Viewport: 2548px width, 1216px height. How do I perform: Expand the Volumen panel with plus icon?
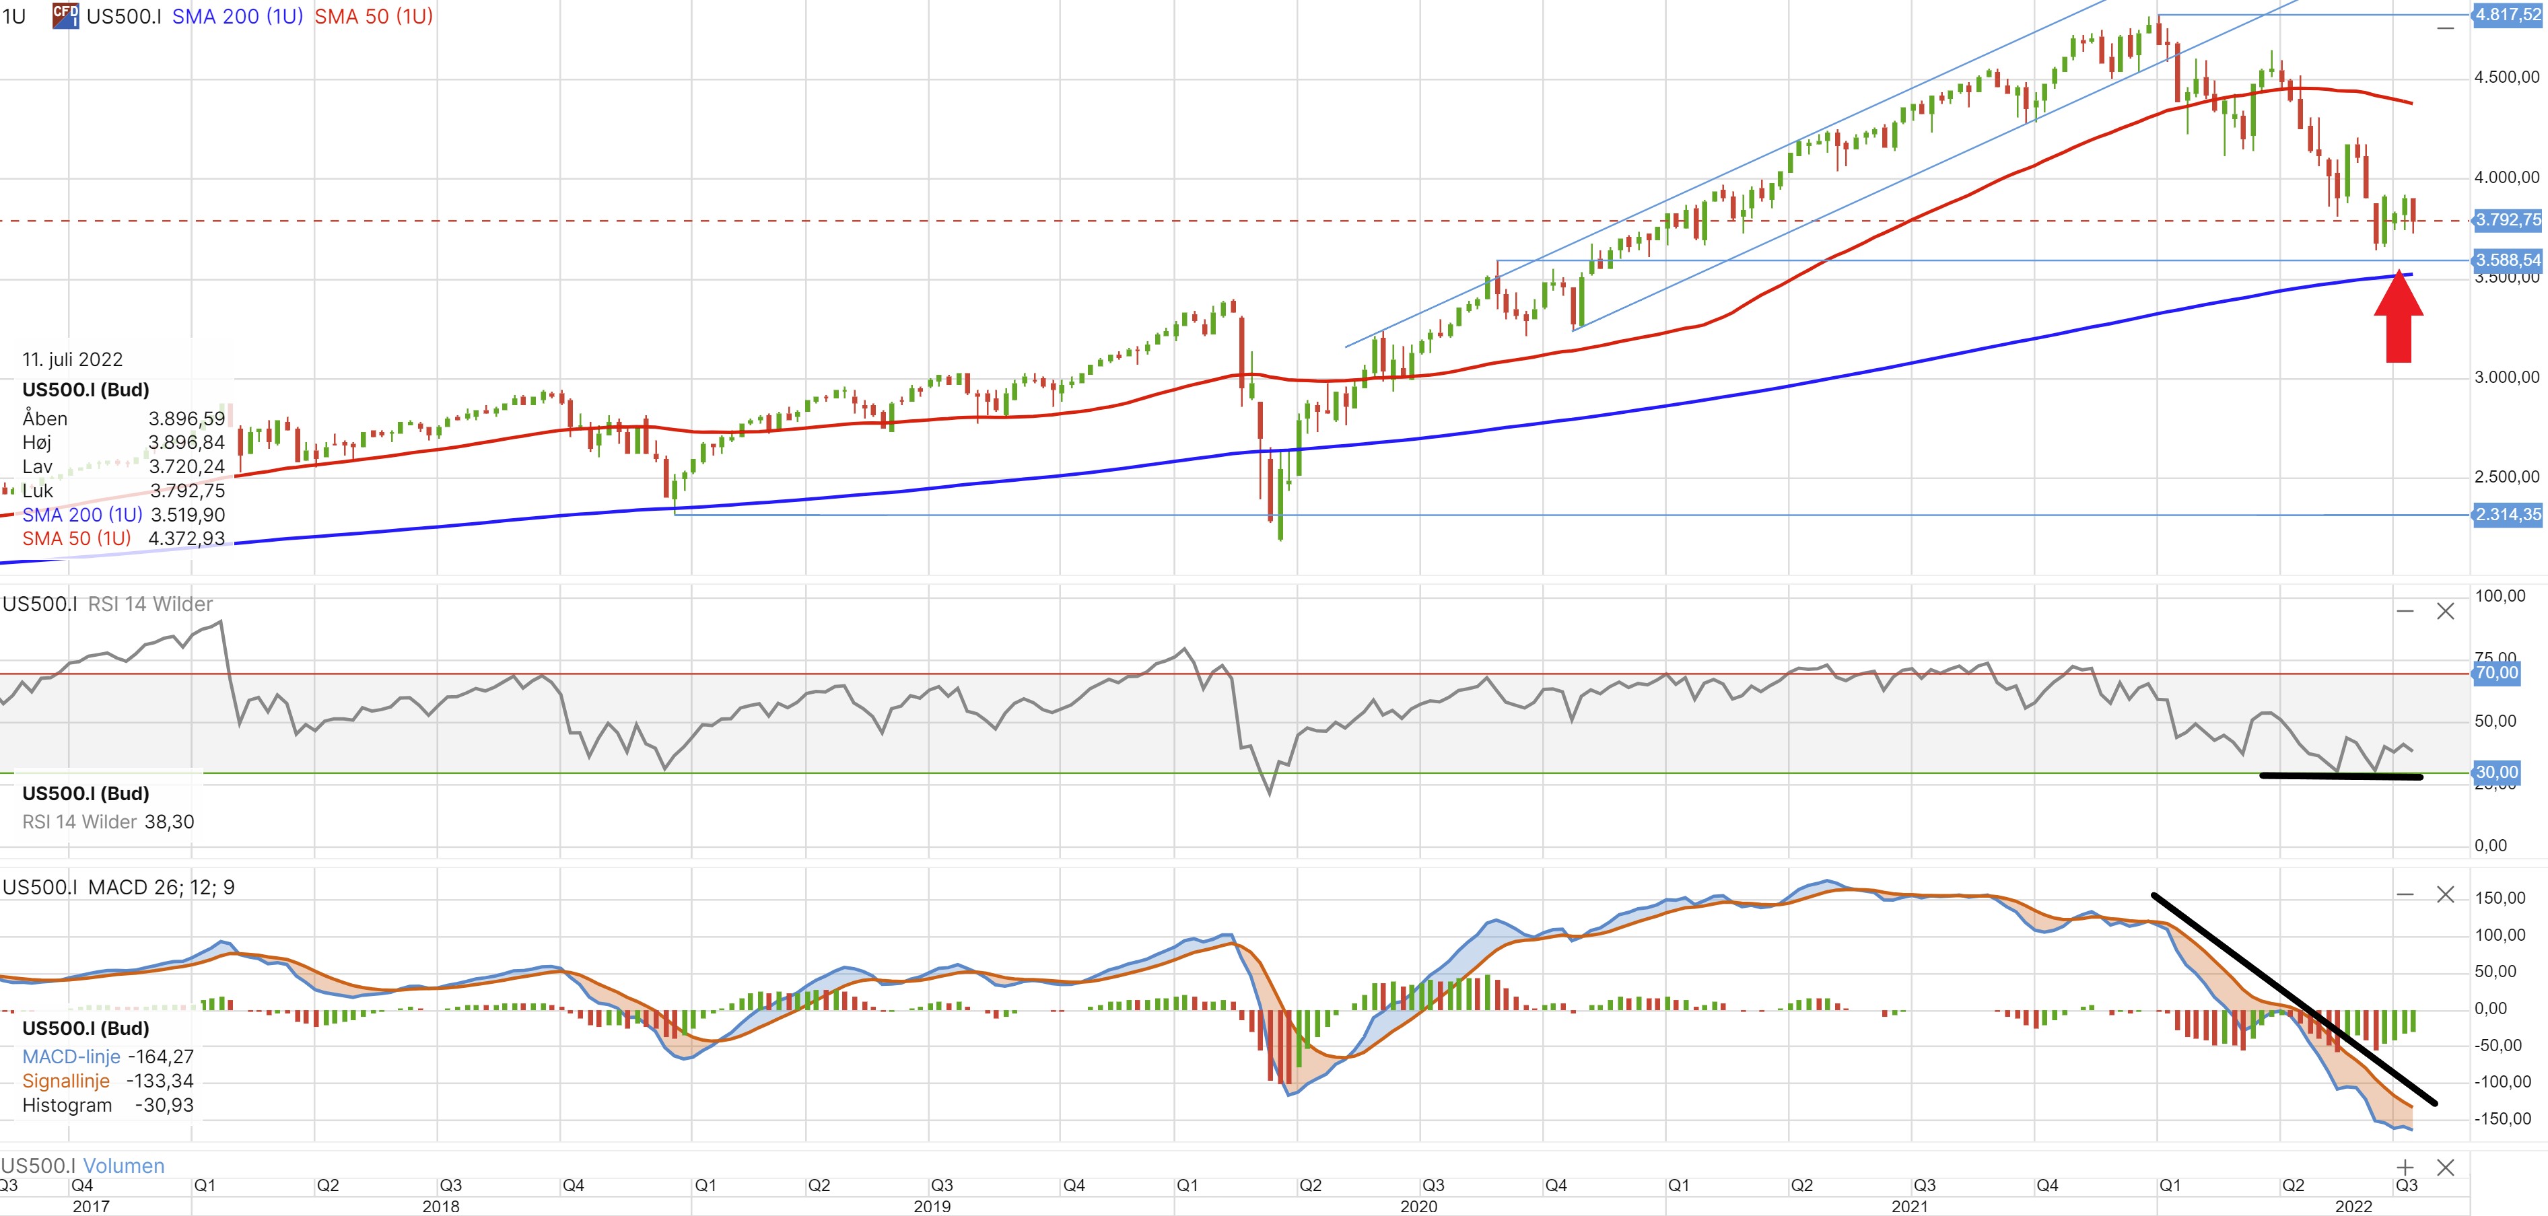[x=2405, y=1168]
